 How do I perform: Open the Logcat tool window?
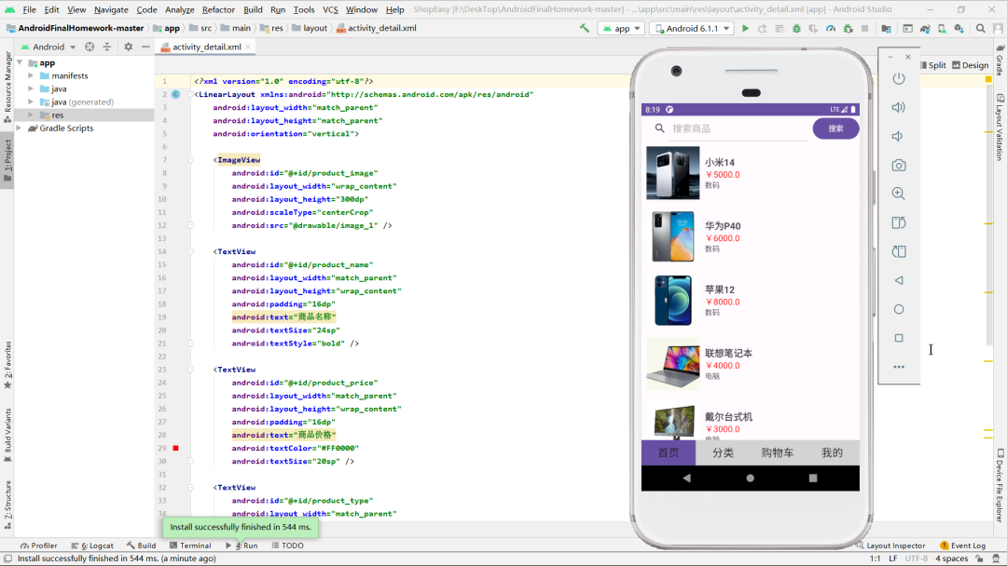[92, 546]
